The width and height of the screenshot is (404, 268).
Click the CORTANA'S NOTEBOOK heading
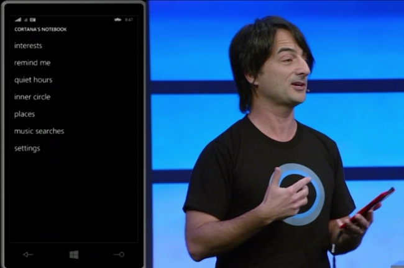[40, 29]
